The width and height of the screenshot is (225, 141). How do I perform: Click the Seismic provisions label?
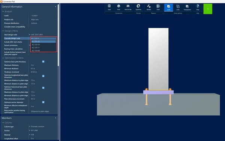pos(11,45)
